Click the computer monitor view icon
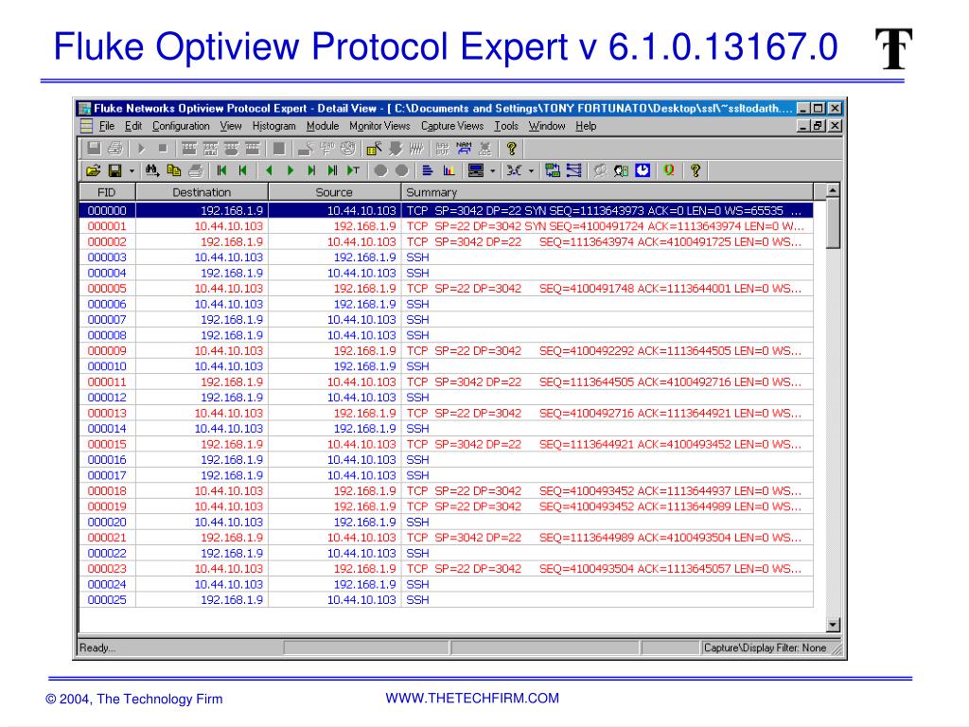969x727 pixels. (x=475, y=170)
